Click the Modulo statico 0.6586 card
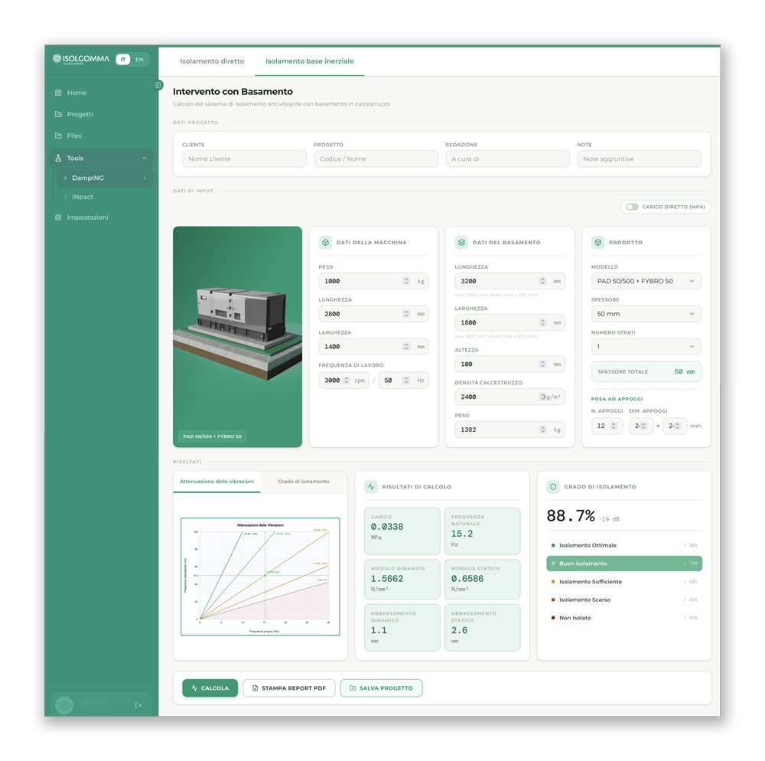 point(482,580)
